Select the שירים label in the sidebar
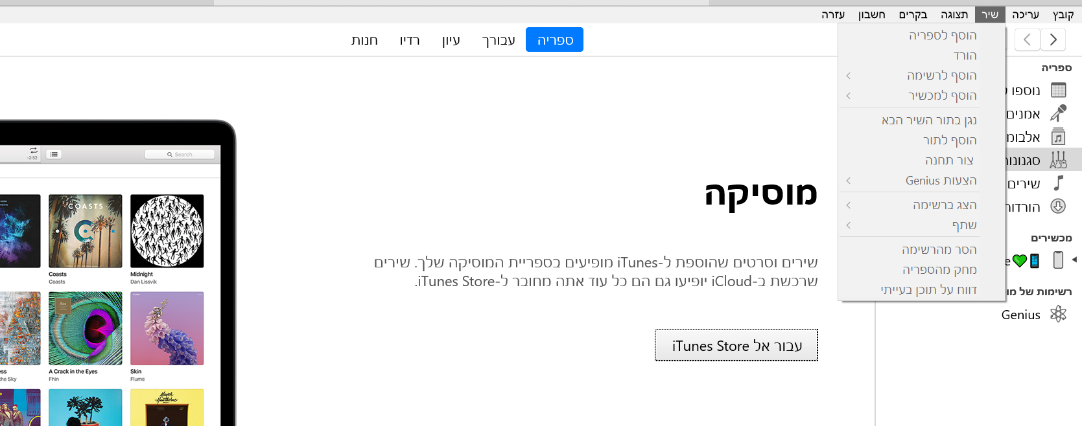 (x=1024, y=184)
